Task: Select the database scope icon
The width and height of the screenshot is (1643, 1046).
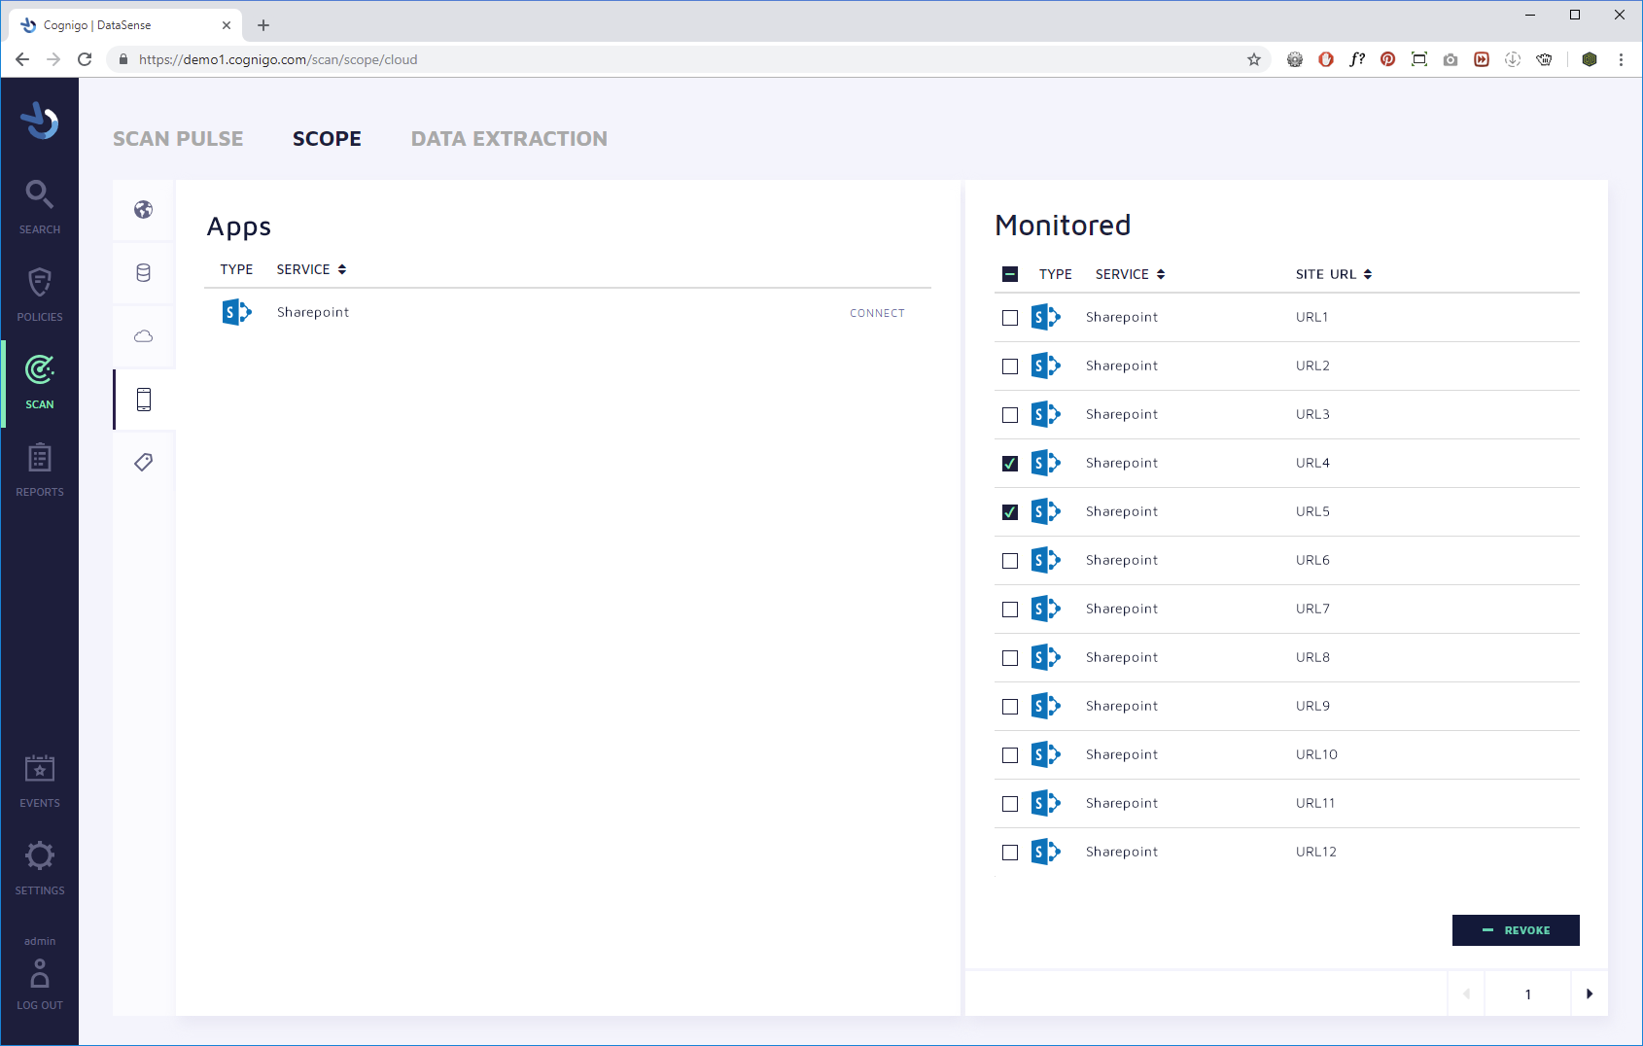Action: point(144,273)
